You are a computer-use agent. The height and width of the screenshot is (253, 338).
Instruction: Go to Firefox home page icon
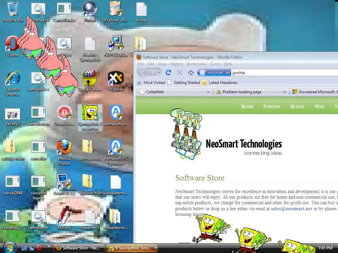[190, 73]
